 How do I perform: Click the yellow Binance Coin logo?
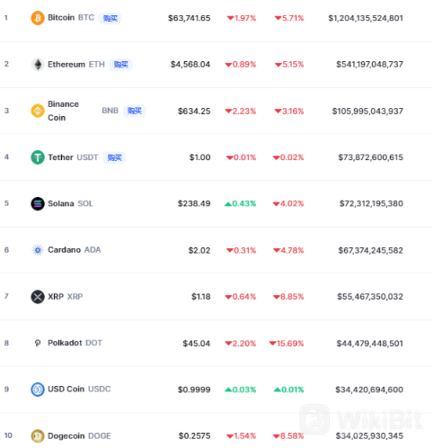point(38,111)
